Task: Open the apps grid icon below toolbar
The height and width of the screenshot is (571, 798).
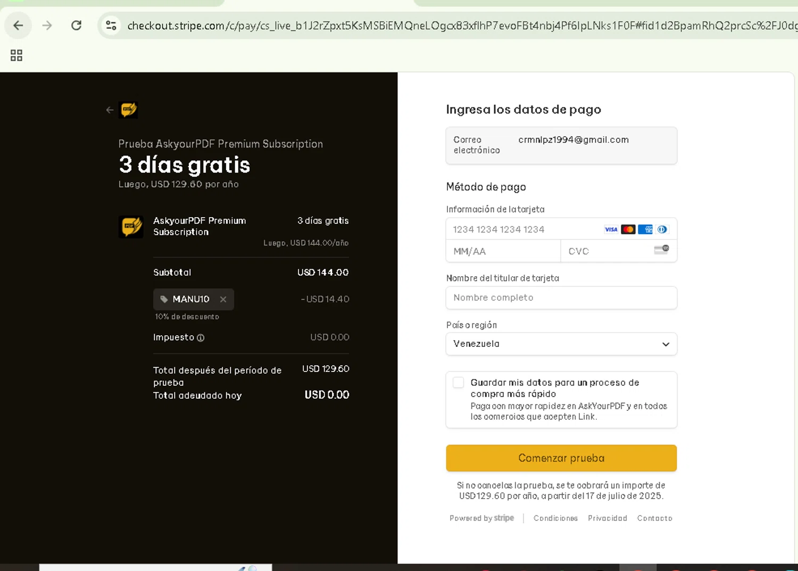Action: coord(16,55)
